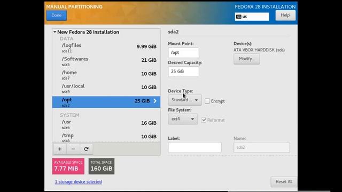Open the 1 storage device selected link
342x192 pixels.
(x=79, y=181)
